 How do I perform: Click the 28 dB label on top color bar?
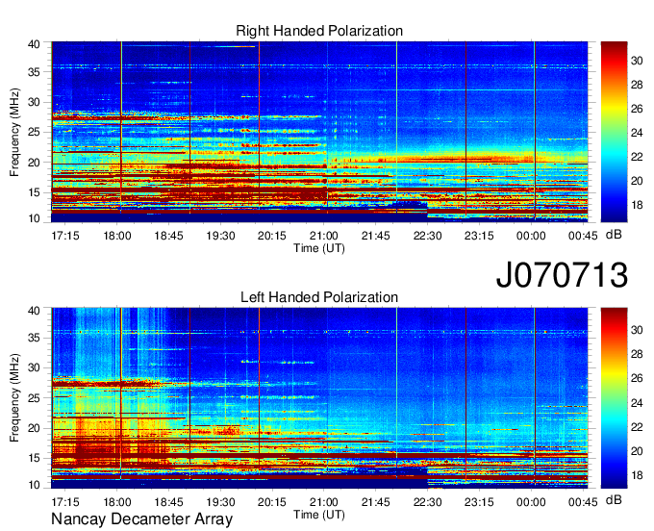637,85
